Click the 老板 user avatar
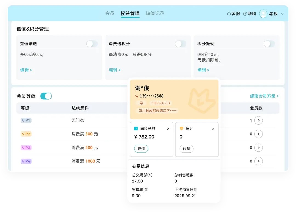 (x=263, y=14)
